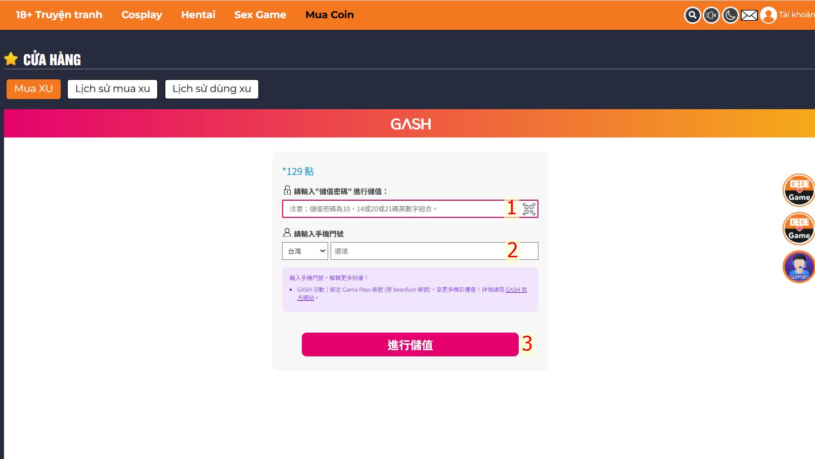The height and width of the screenshot is (459, 815).
Task: Select Mua Coin in navigation bar
Action: point(330,15)
